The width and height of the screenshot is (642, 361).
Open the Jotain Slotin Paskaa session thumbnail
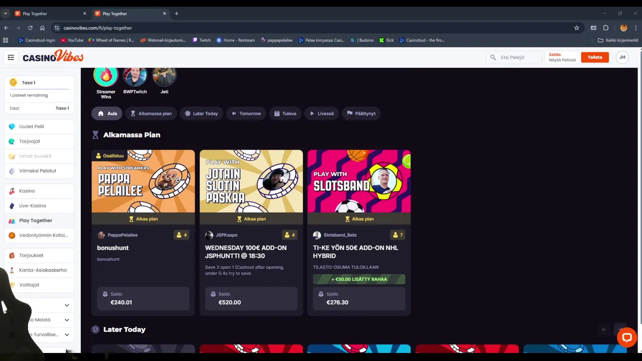(x=251, y=182)
